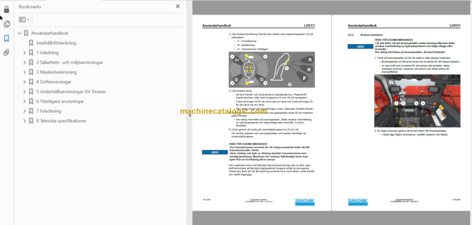
Task: Expand 5 Underhållsanvisningar för föraren bookmark
Action: (25, 91)
